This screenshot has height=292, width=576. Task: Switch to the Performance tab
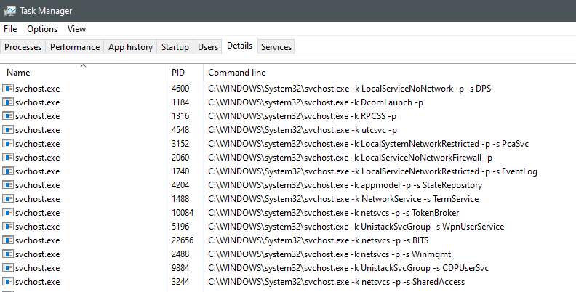point(75,47)
